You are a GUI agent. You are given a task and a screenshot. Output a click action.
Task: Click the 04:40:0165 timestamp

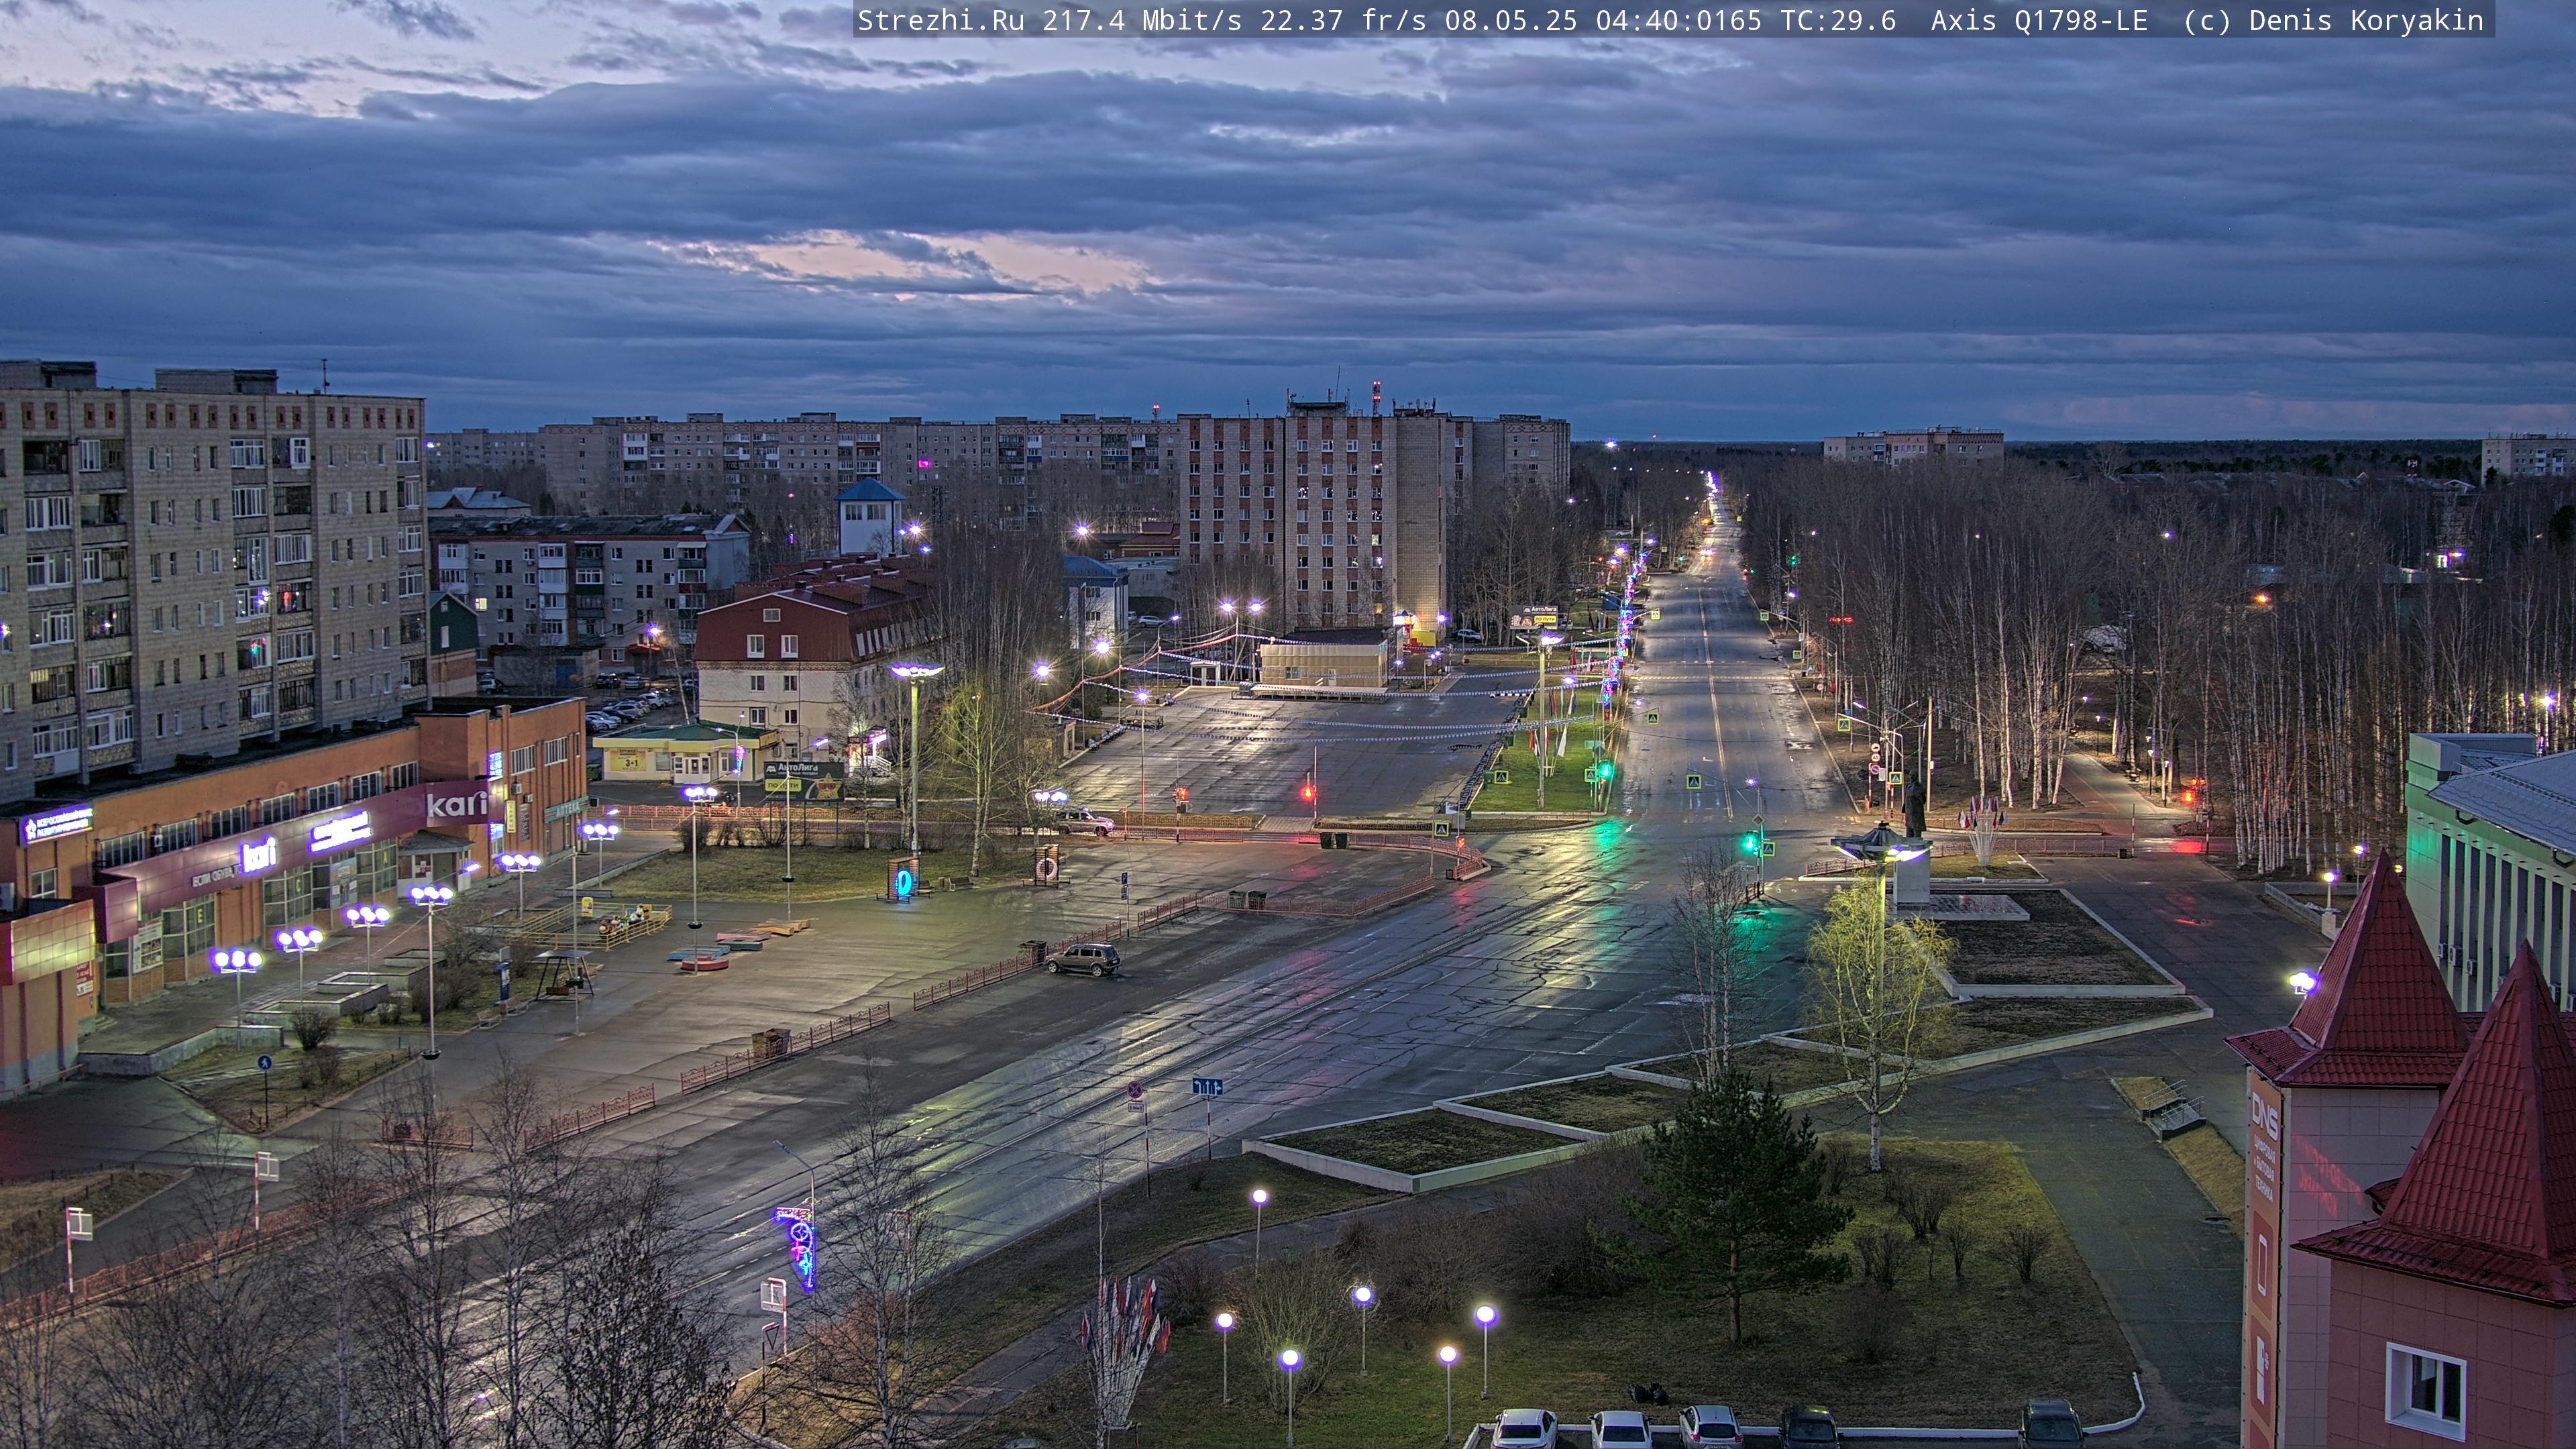point(1678,21)
